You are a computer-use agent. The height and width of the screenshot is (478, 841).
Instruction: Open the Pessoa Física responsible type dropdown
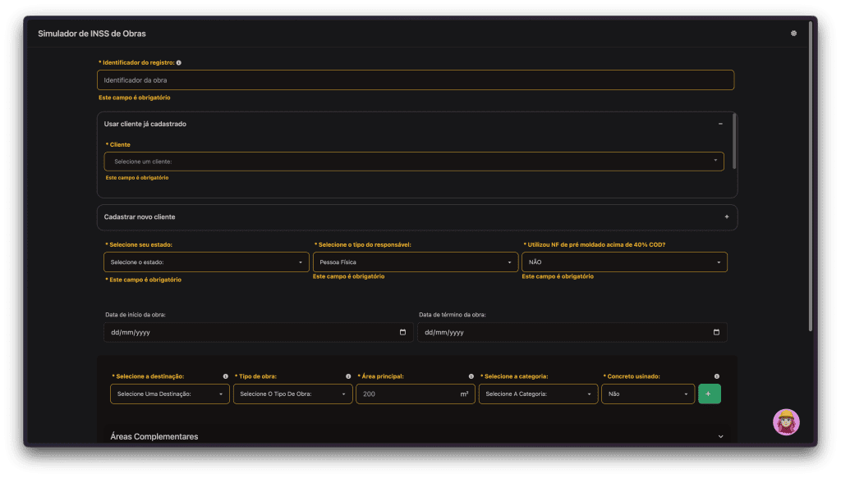(x=415, y=262)
